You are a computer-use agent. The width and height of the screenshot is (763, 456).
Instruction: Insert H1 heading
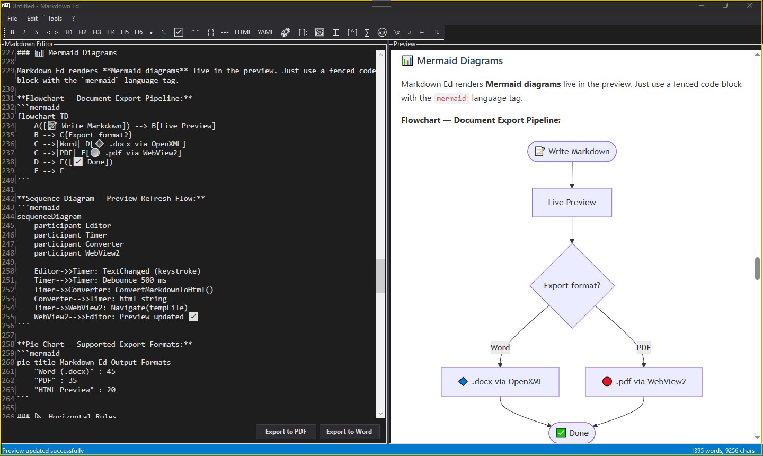pos(69,32)
